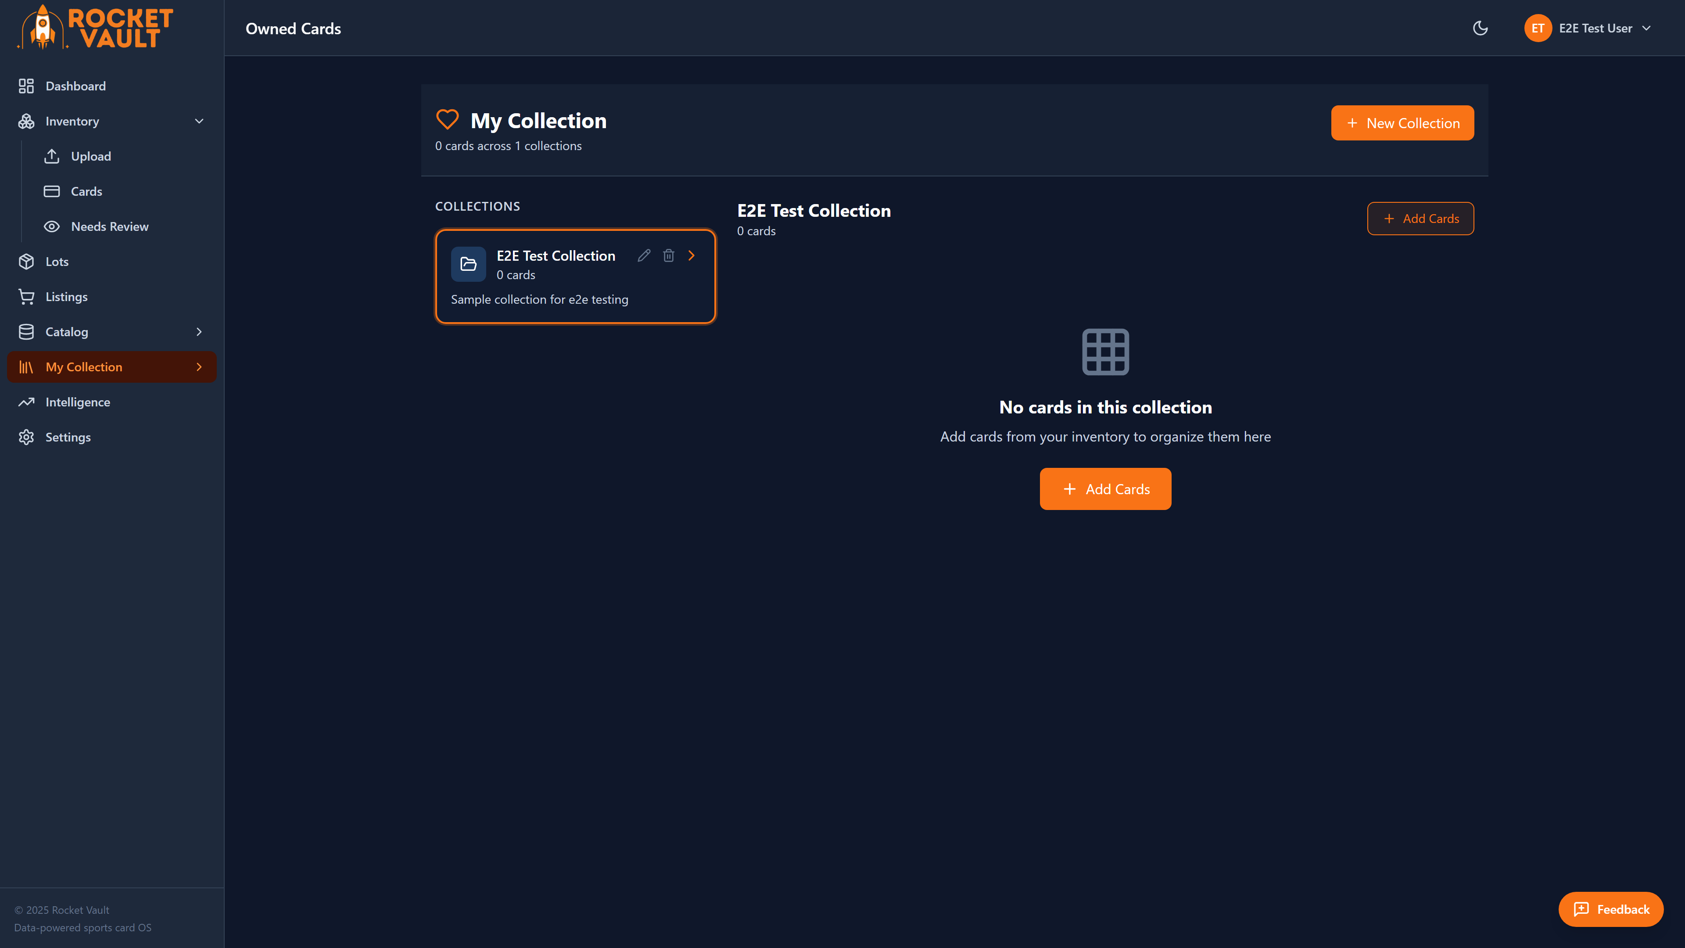Open Listings via the cart icon
The height and width of the screenshot is (948, 1685).
(x=26, y=296)
